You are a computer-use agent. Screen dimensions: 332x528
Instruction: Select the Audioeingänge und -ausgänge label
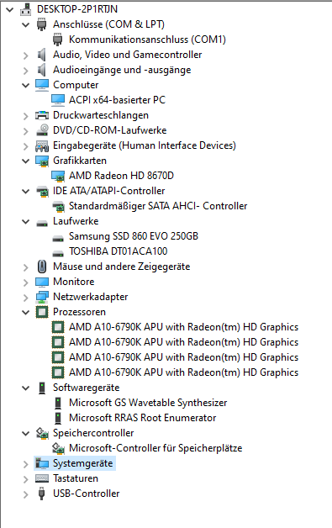point(122,70)
